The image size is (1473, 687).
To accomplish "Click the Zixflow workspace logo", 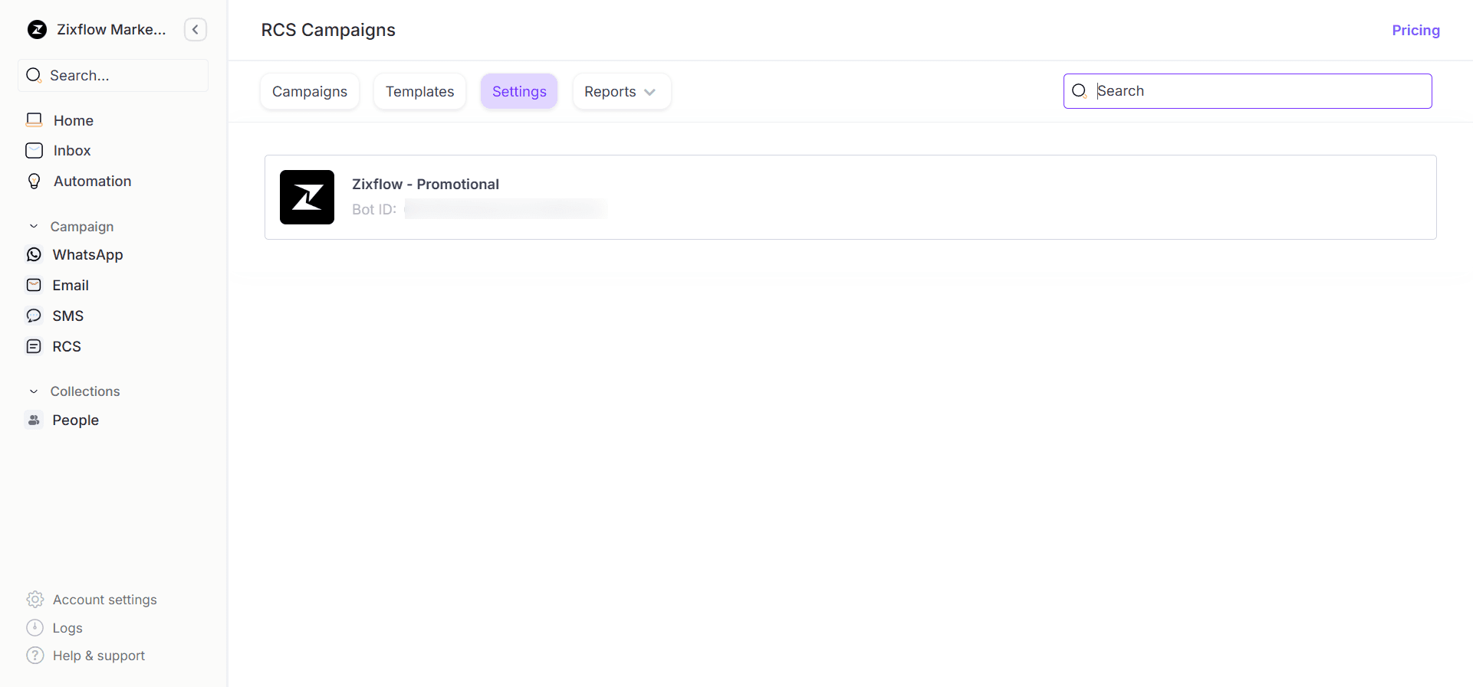I will point(37,30).
